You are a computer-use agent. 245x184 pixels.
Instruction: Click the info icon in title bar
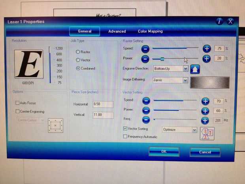(220, 21)
